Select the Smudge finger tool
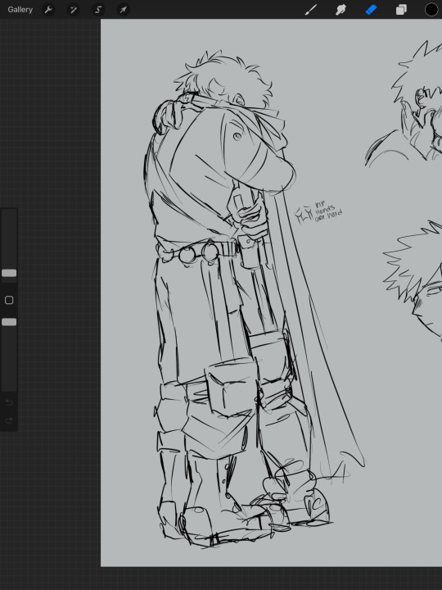 click(x=341, y=10)
